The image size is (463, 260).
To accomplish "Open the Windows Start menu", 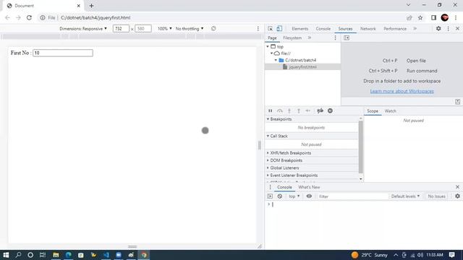I will (6, 255).
